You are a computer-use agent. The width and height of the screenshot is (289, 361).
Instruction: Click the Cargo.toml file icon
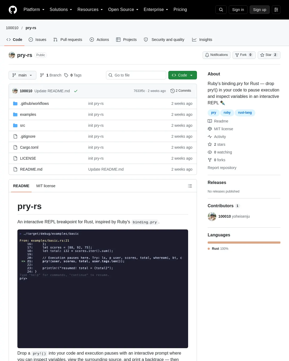point(15,147)
